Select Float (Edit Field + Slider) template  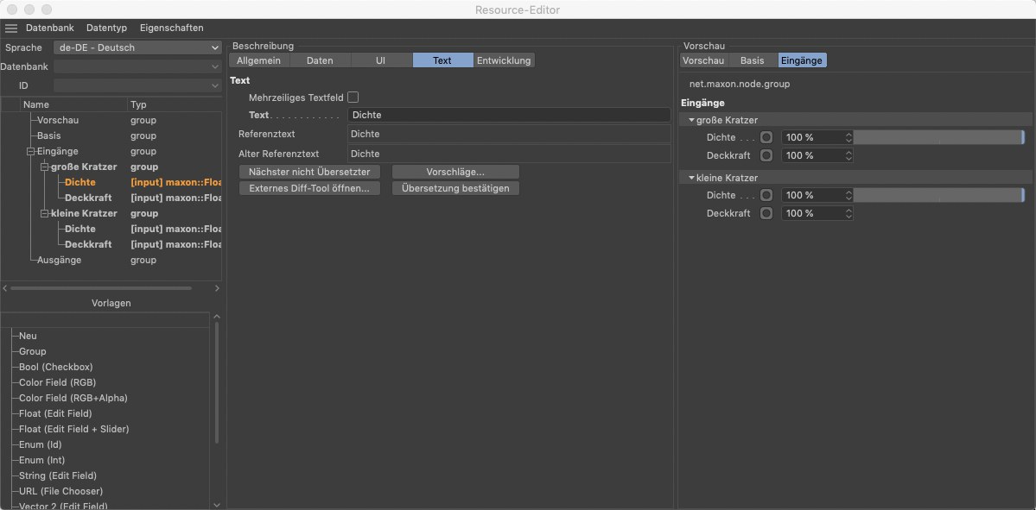pyautogui.click(x=74, y=429)
